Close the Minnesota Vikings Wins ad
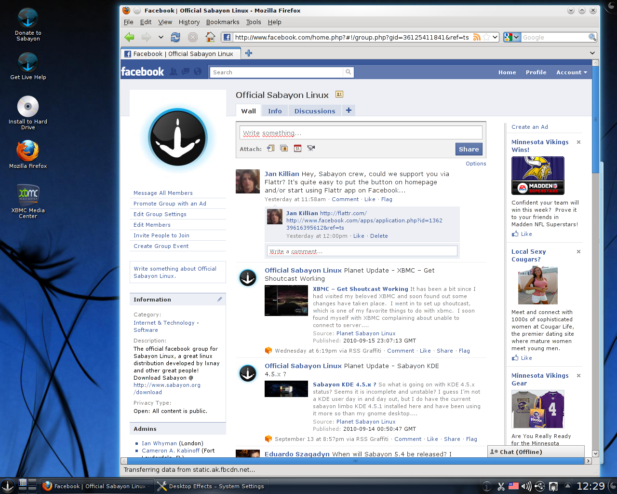 pyautogui.click(x=578, y=142)
